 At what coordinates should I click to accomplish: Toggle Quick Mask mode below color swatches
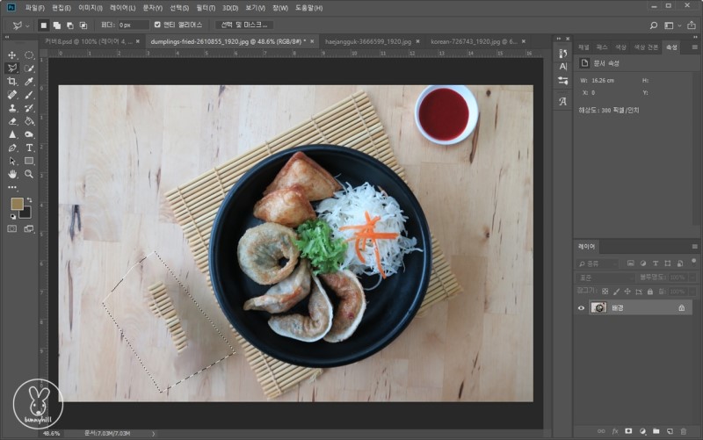pos(12,228)
